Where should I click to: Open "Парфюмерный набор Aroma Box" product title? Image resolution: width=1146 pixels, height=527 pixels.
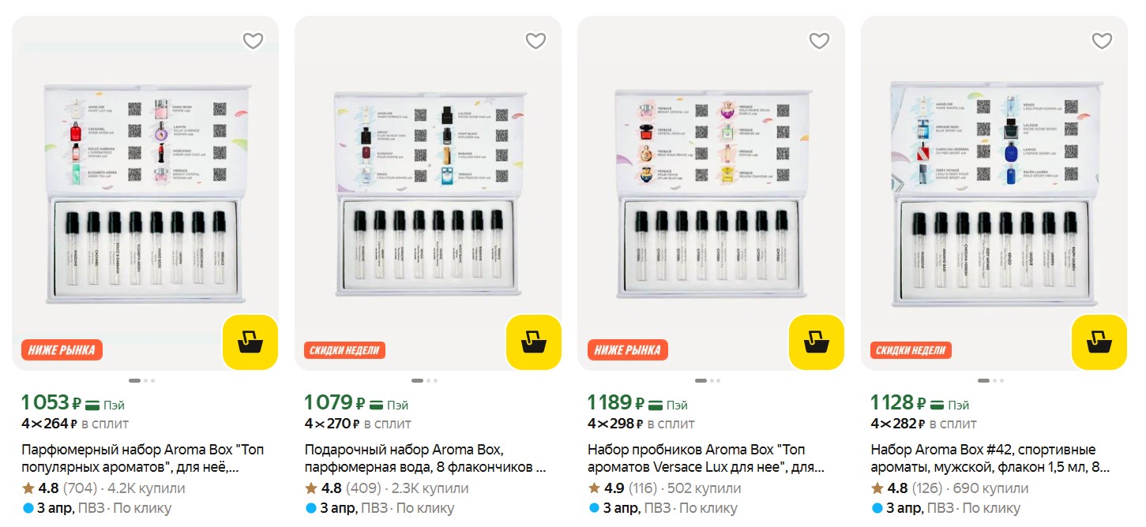click(142, 458)
